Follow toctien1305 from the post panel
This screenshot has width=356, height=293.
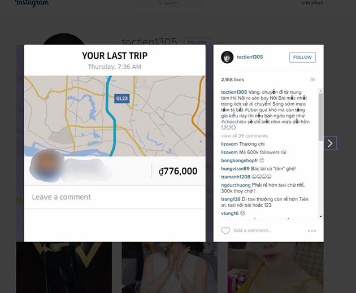[302, 58]
